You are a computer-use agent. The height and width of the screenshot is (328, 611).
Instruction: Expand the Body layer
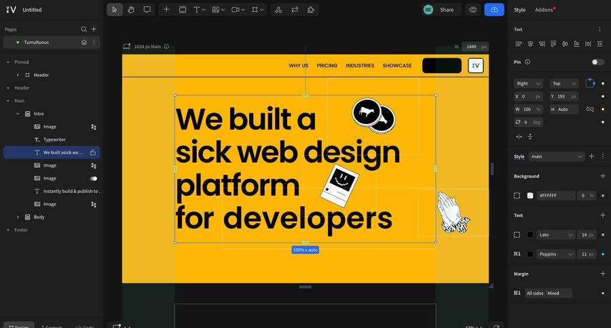[18, 217]
